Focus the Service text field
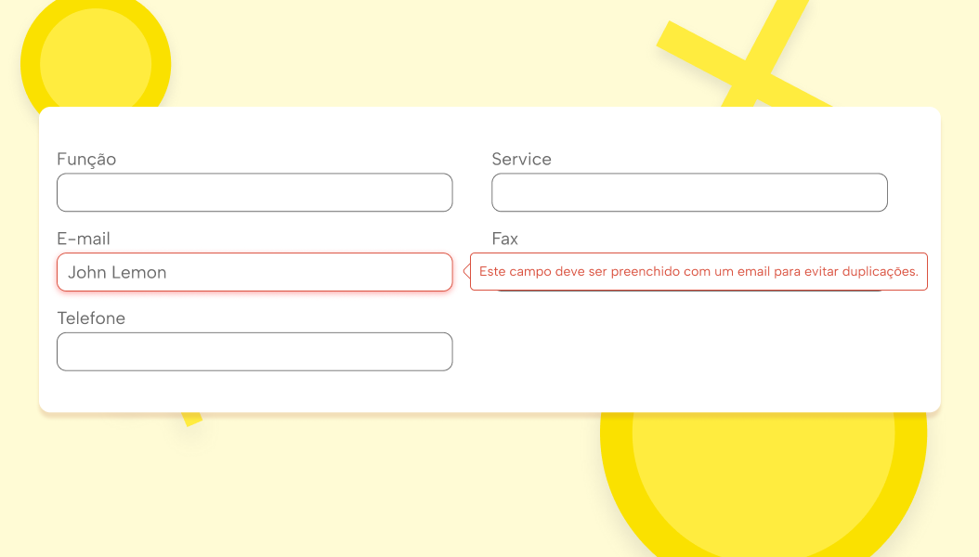Screen dimensions: 979x557 (689, 192)
